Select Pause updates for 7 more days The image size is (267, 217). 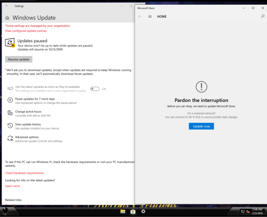coord(42,101)
